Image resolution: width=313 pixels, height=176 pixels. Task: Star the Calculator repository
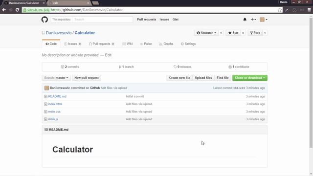click(x=233, y=33)
